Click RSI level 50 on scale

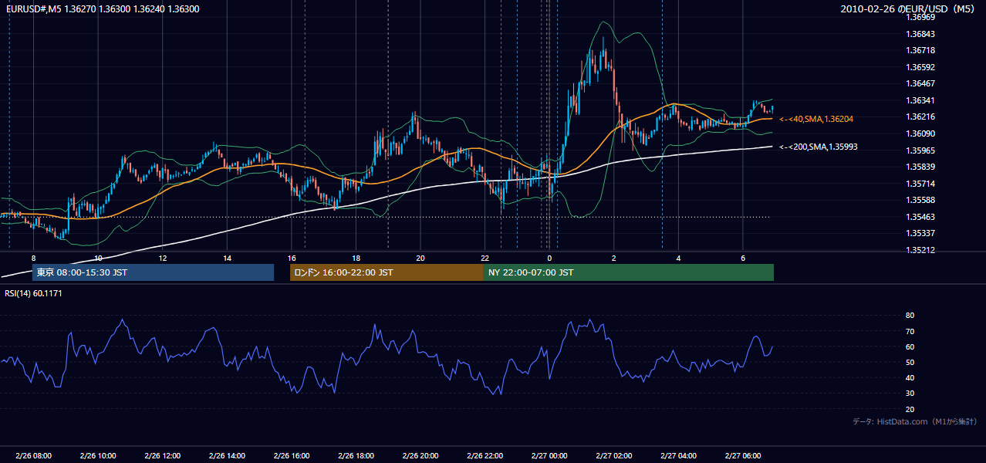(x=910, y=362)
